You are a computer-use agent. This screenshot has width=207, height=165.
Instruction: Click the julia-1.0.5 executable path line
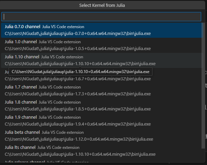(78, 49)
